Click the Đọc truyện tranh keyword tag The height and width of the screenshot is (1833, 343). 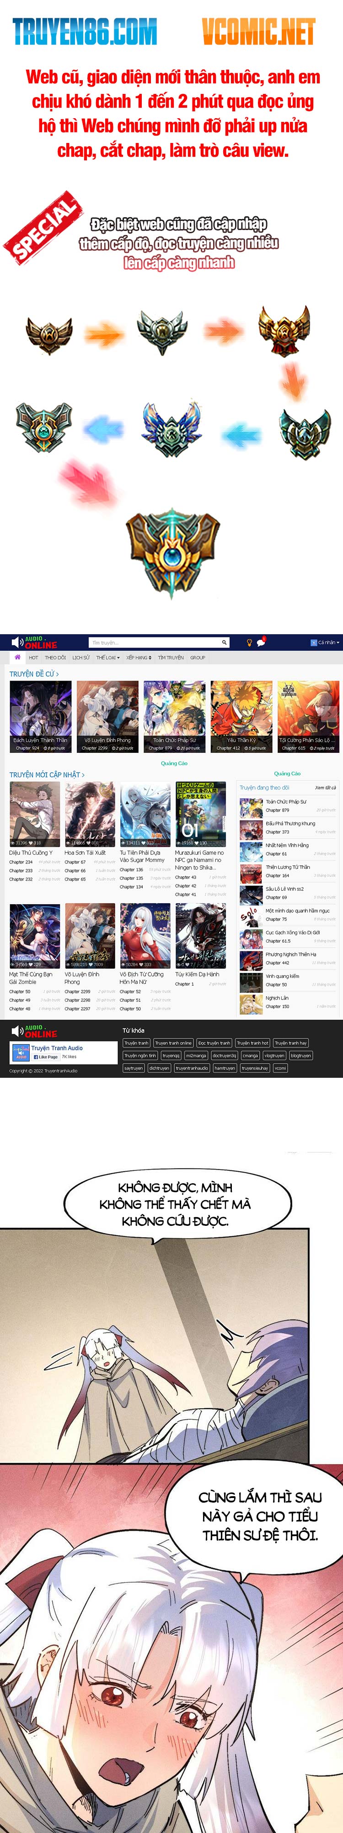tap(214, 1043)
